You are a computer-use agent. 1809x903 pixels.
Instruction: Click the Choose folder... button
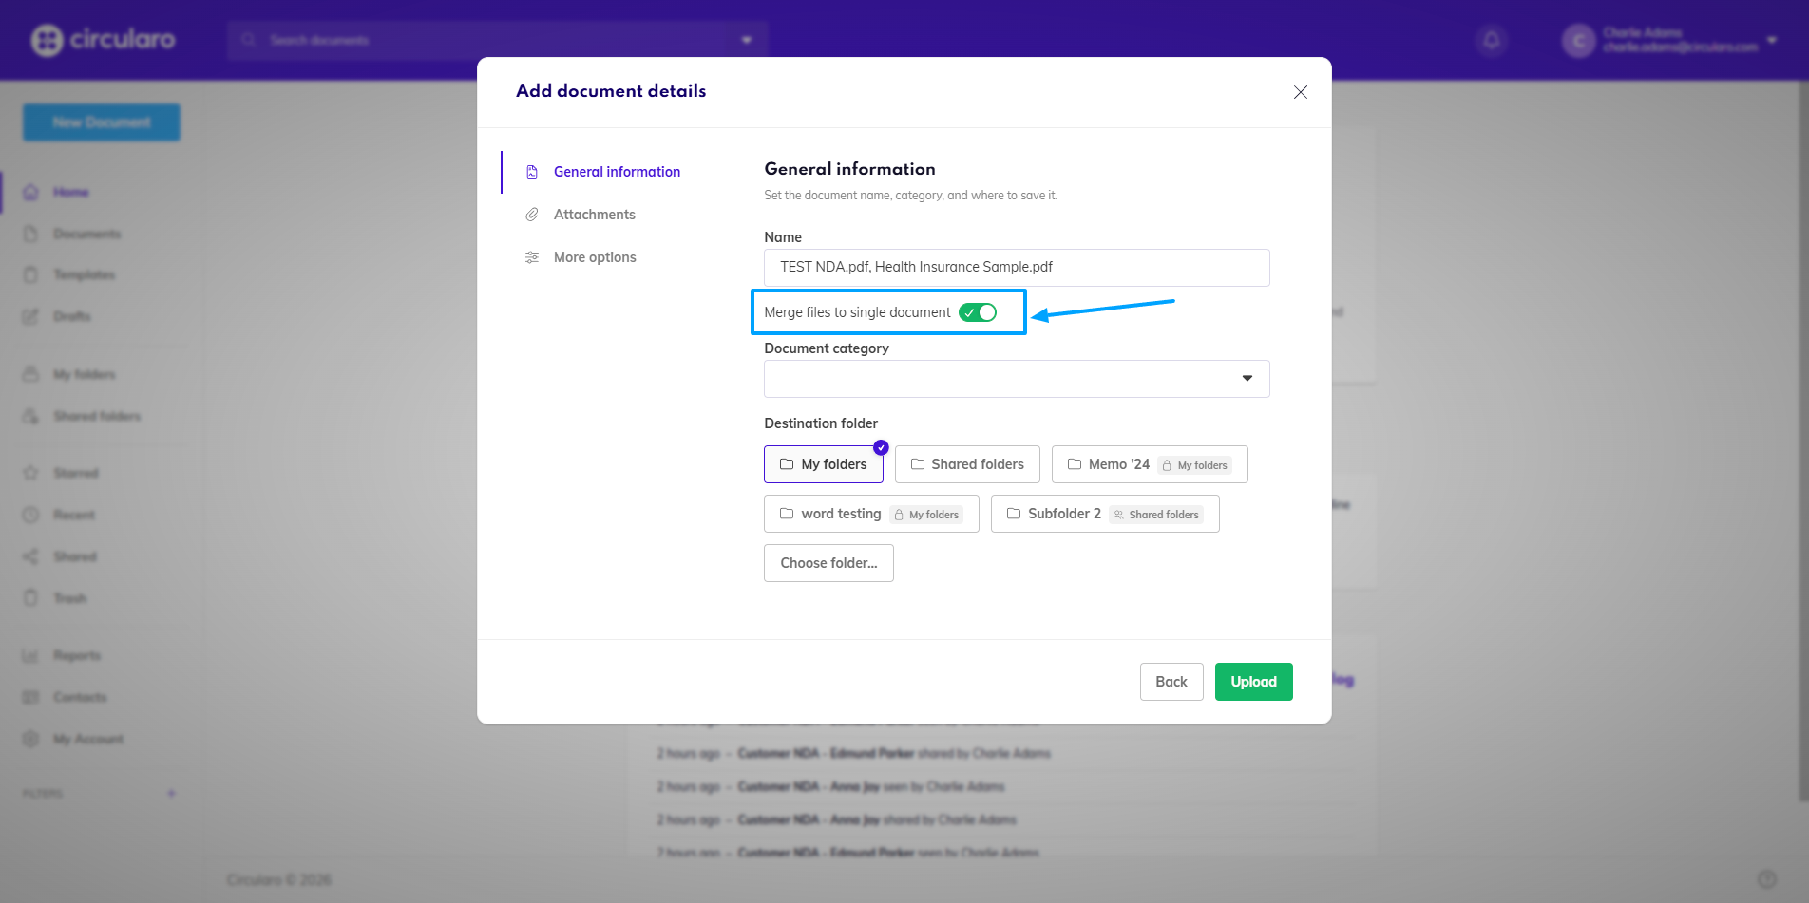[x=828, y=563]
